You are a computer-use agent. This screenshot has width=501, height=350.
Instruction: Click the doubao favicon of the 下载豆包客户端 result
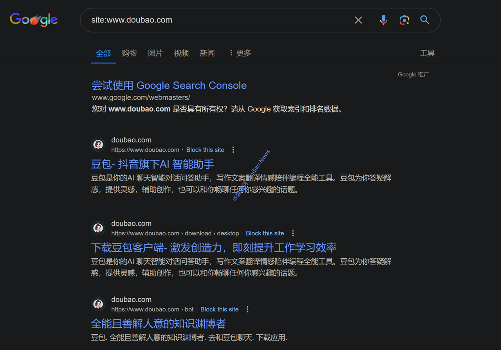[x=98, y=228]
